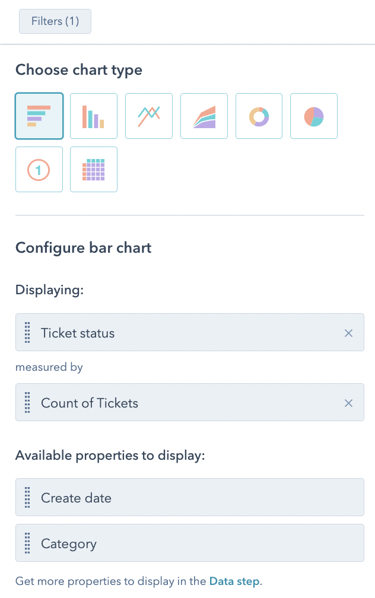Select the Ticket status field
375x598 pixels.
(178, 333)
